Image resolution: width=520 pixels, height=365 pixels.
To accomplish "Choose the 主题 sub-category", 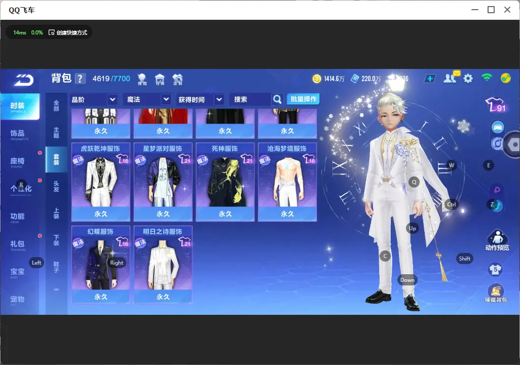I will [x=56, y=132].
